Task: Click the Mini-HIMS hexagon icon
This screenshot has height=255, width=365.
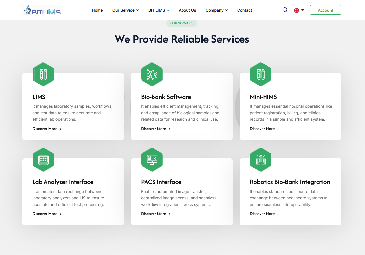Action: click(261, 74)
